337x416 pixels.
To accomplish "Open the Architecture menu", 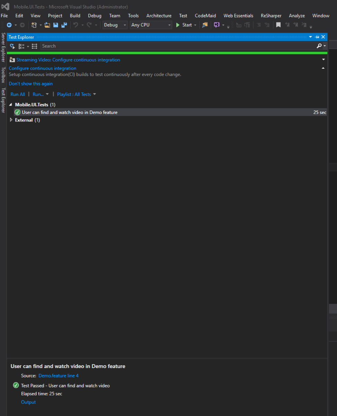I will (x=159, y=16).
